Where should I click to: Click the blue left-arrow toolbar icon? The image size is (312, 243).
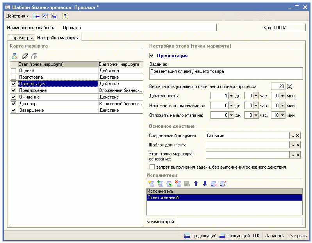coord(36,16)
